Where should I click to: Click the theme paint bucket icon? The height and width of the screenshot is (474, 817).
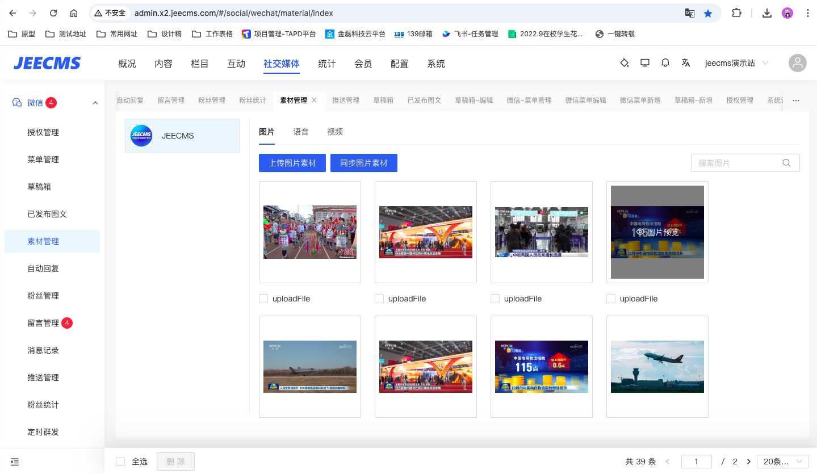coord(625,63)
